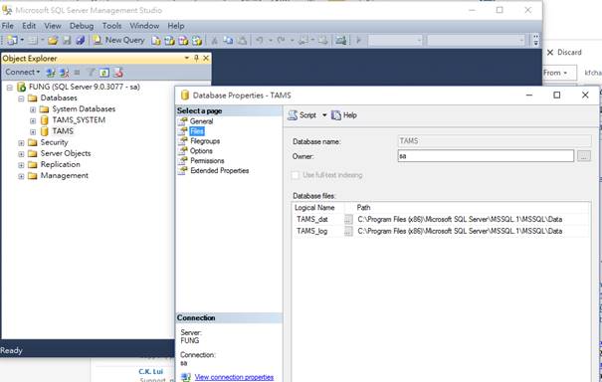
Task: Click the Undo arrow icon
Action: [x=260, y=40]
